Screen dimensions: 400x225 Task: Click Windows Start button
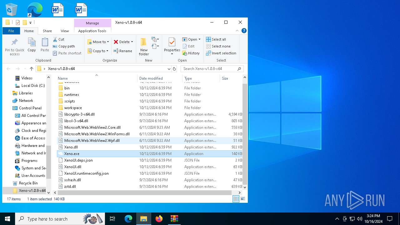[7, 219]
